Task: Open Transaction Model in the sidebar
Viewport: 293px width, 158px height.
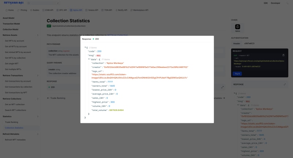Action: (x=11, y=24)
